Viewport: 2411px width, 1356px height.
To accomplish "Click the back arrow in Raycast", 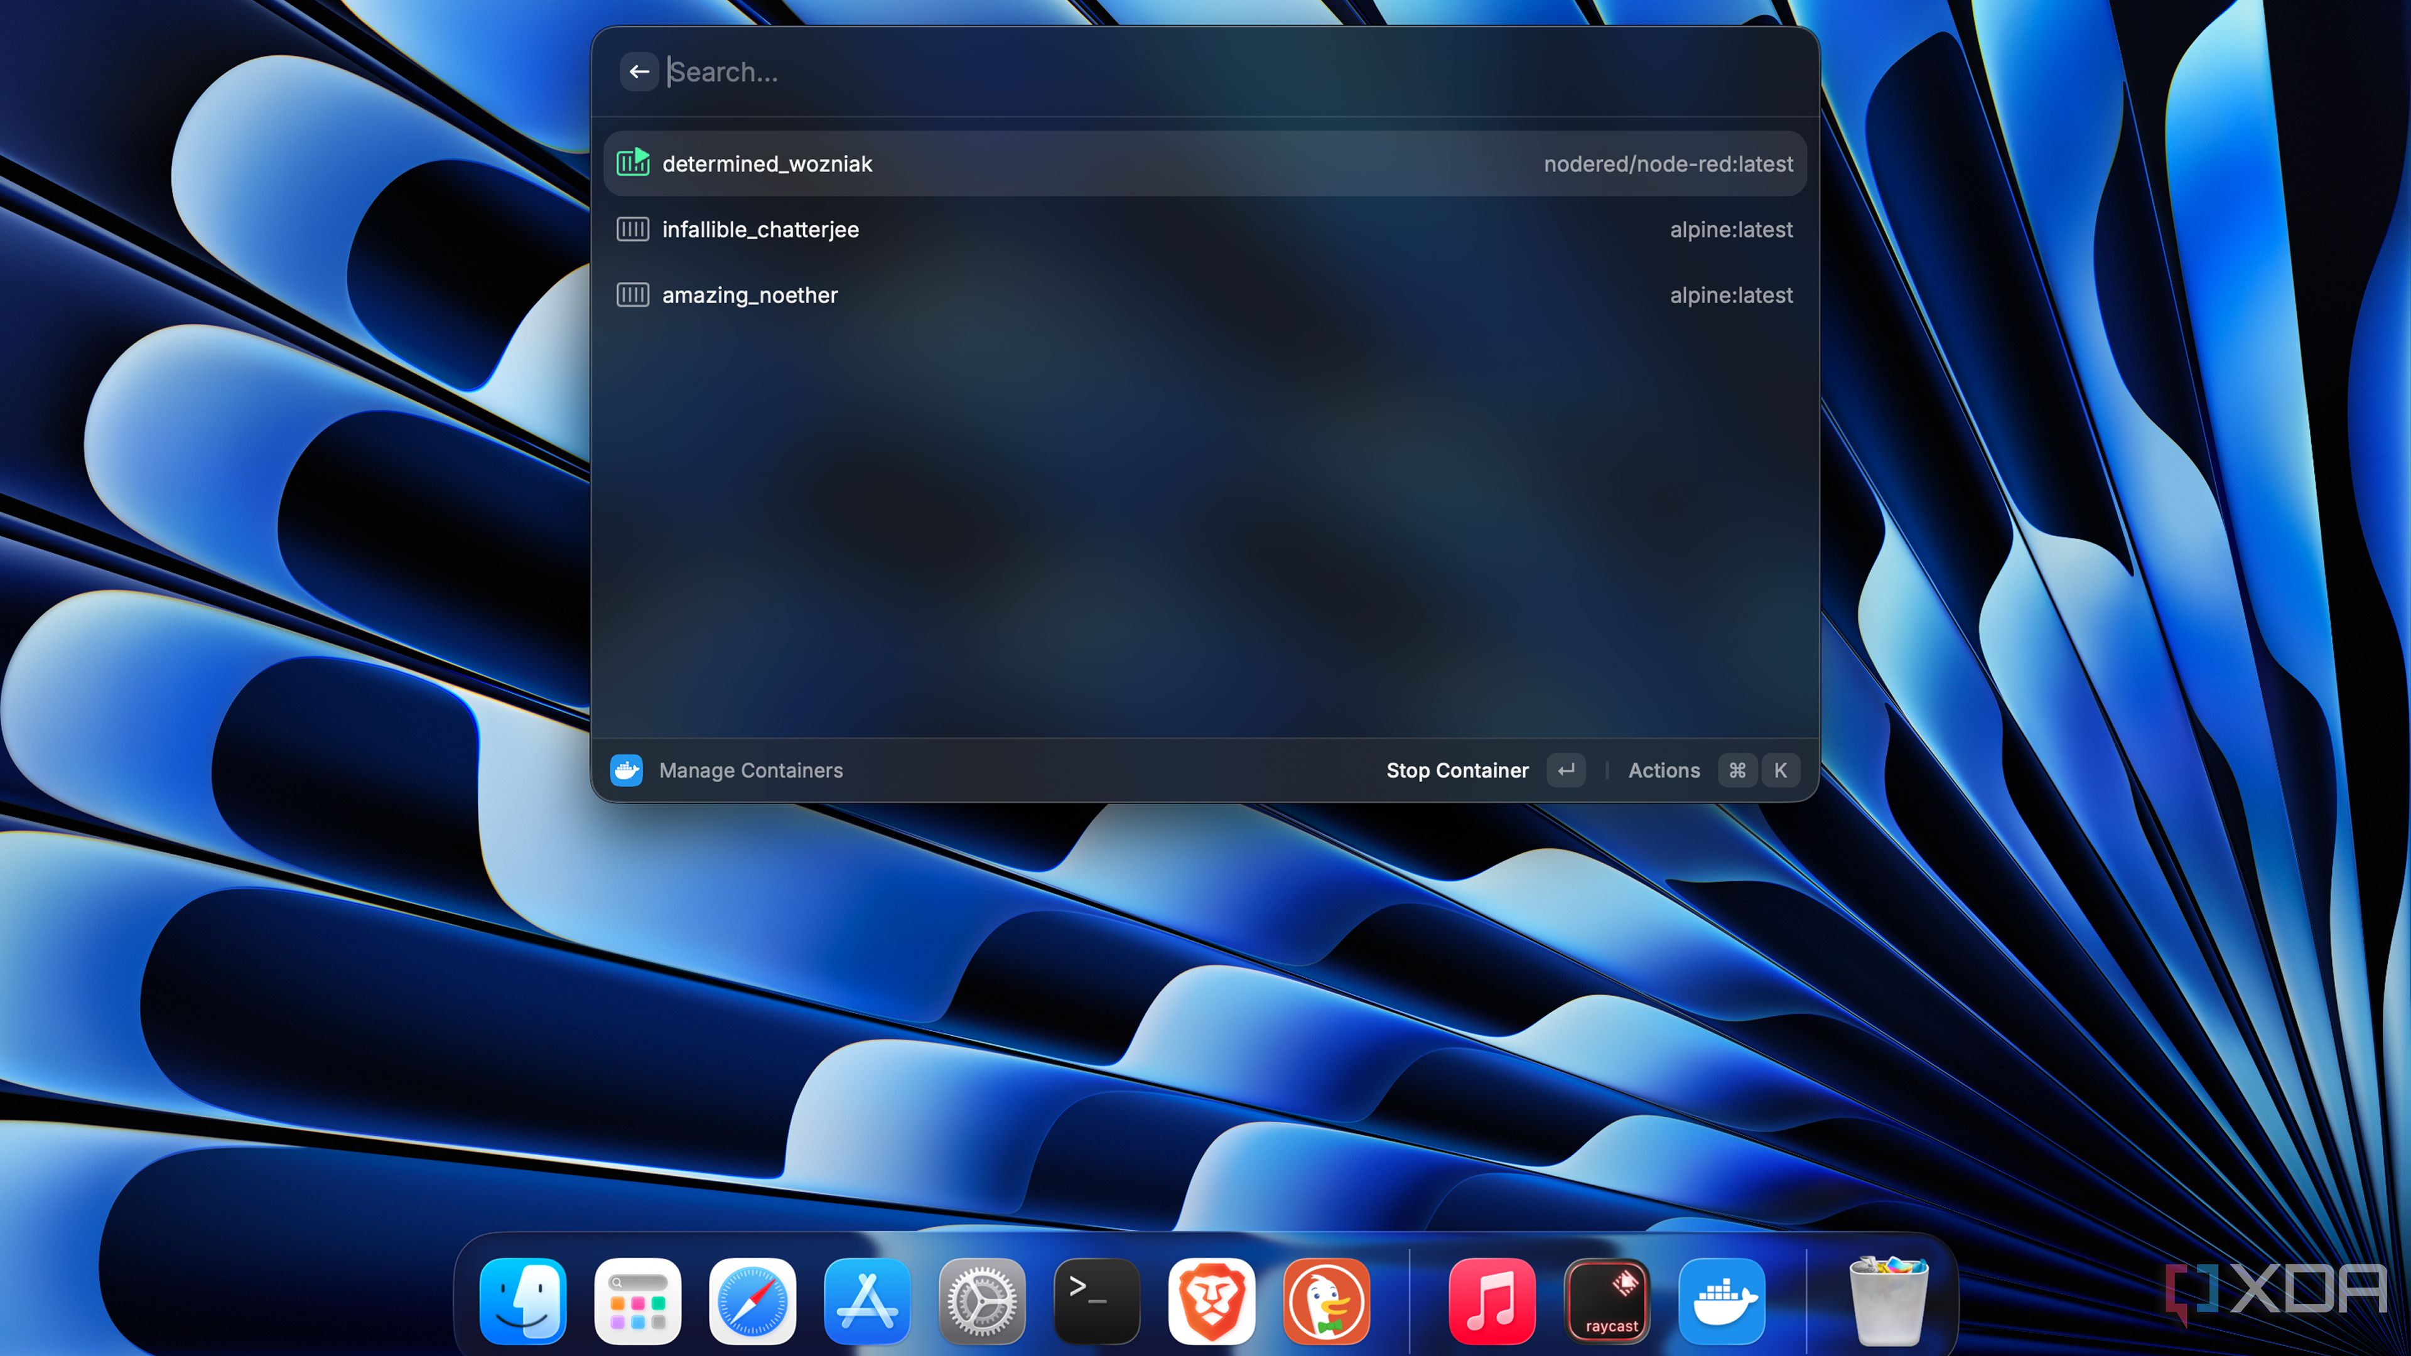I will [x=639, y=71].
